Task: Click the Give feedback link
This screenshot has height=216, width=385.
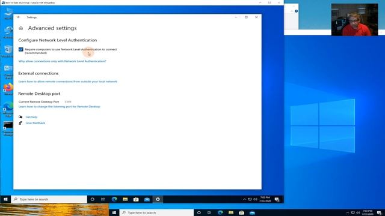Action: (x=35, y=123)
